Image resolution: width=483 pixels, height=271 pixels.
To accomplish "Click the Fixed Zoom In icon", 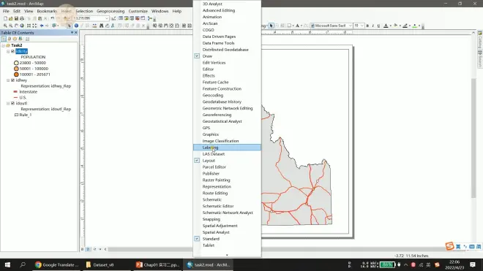I will [x=29, y=26].
